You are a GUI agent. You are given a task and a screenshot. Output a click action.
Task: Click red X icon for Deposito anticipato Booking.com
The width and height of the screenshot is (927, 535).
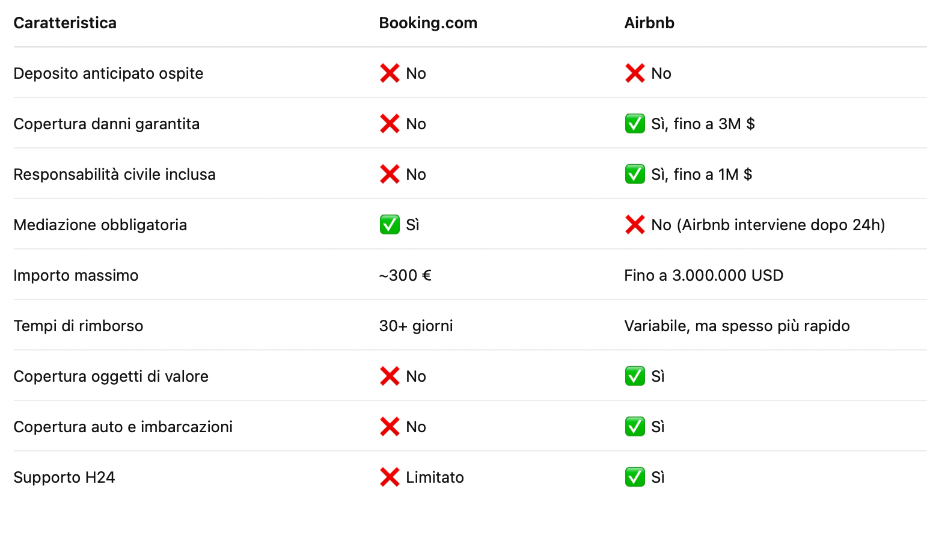pyautogui.click(x=390, y=73)
